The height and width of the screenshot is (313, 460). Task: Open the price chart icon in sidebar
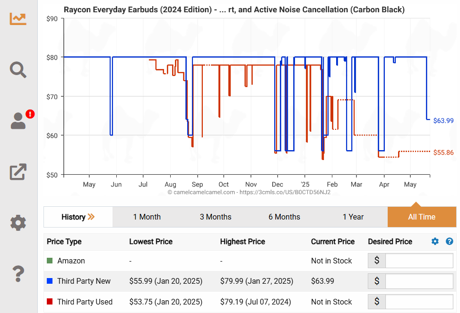point(18,18)
